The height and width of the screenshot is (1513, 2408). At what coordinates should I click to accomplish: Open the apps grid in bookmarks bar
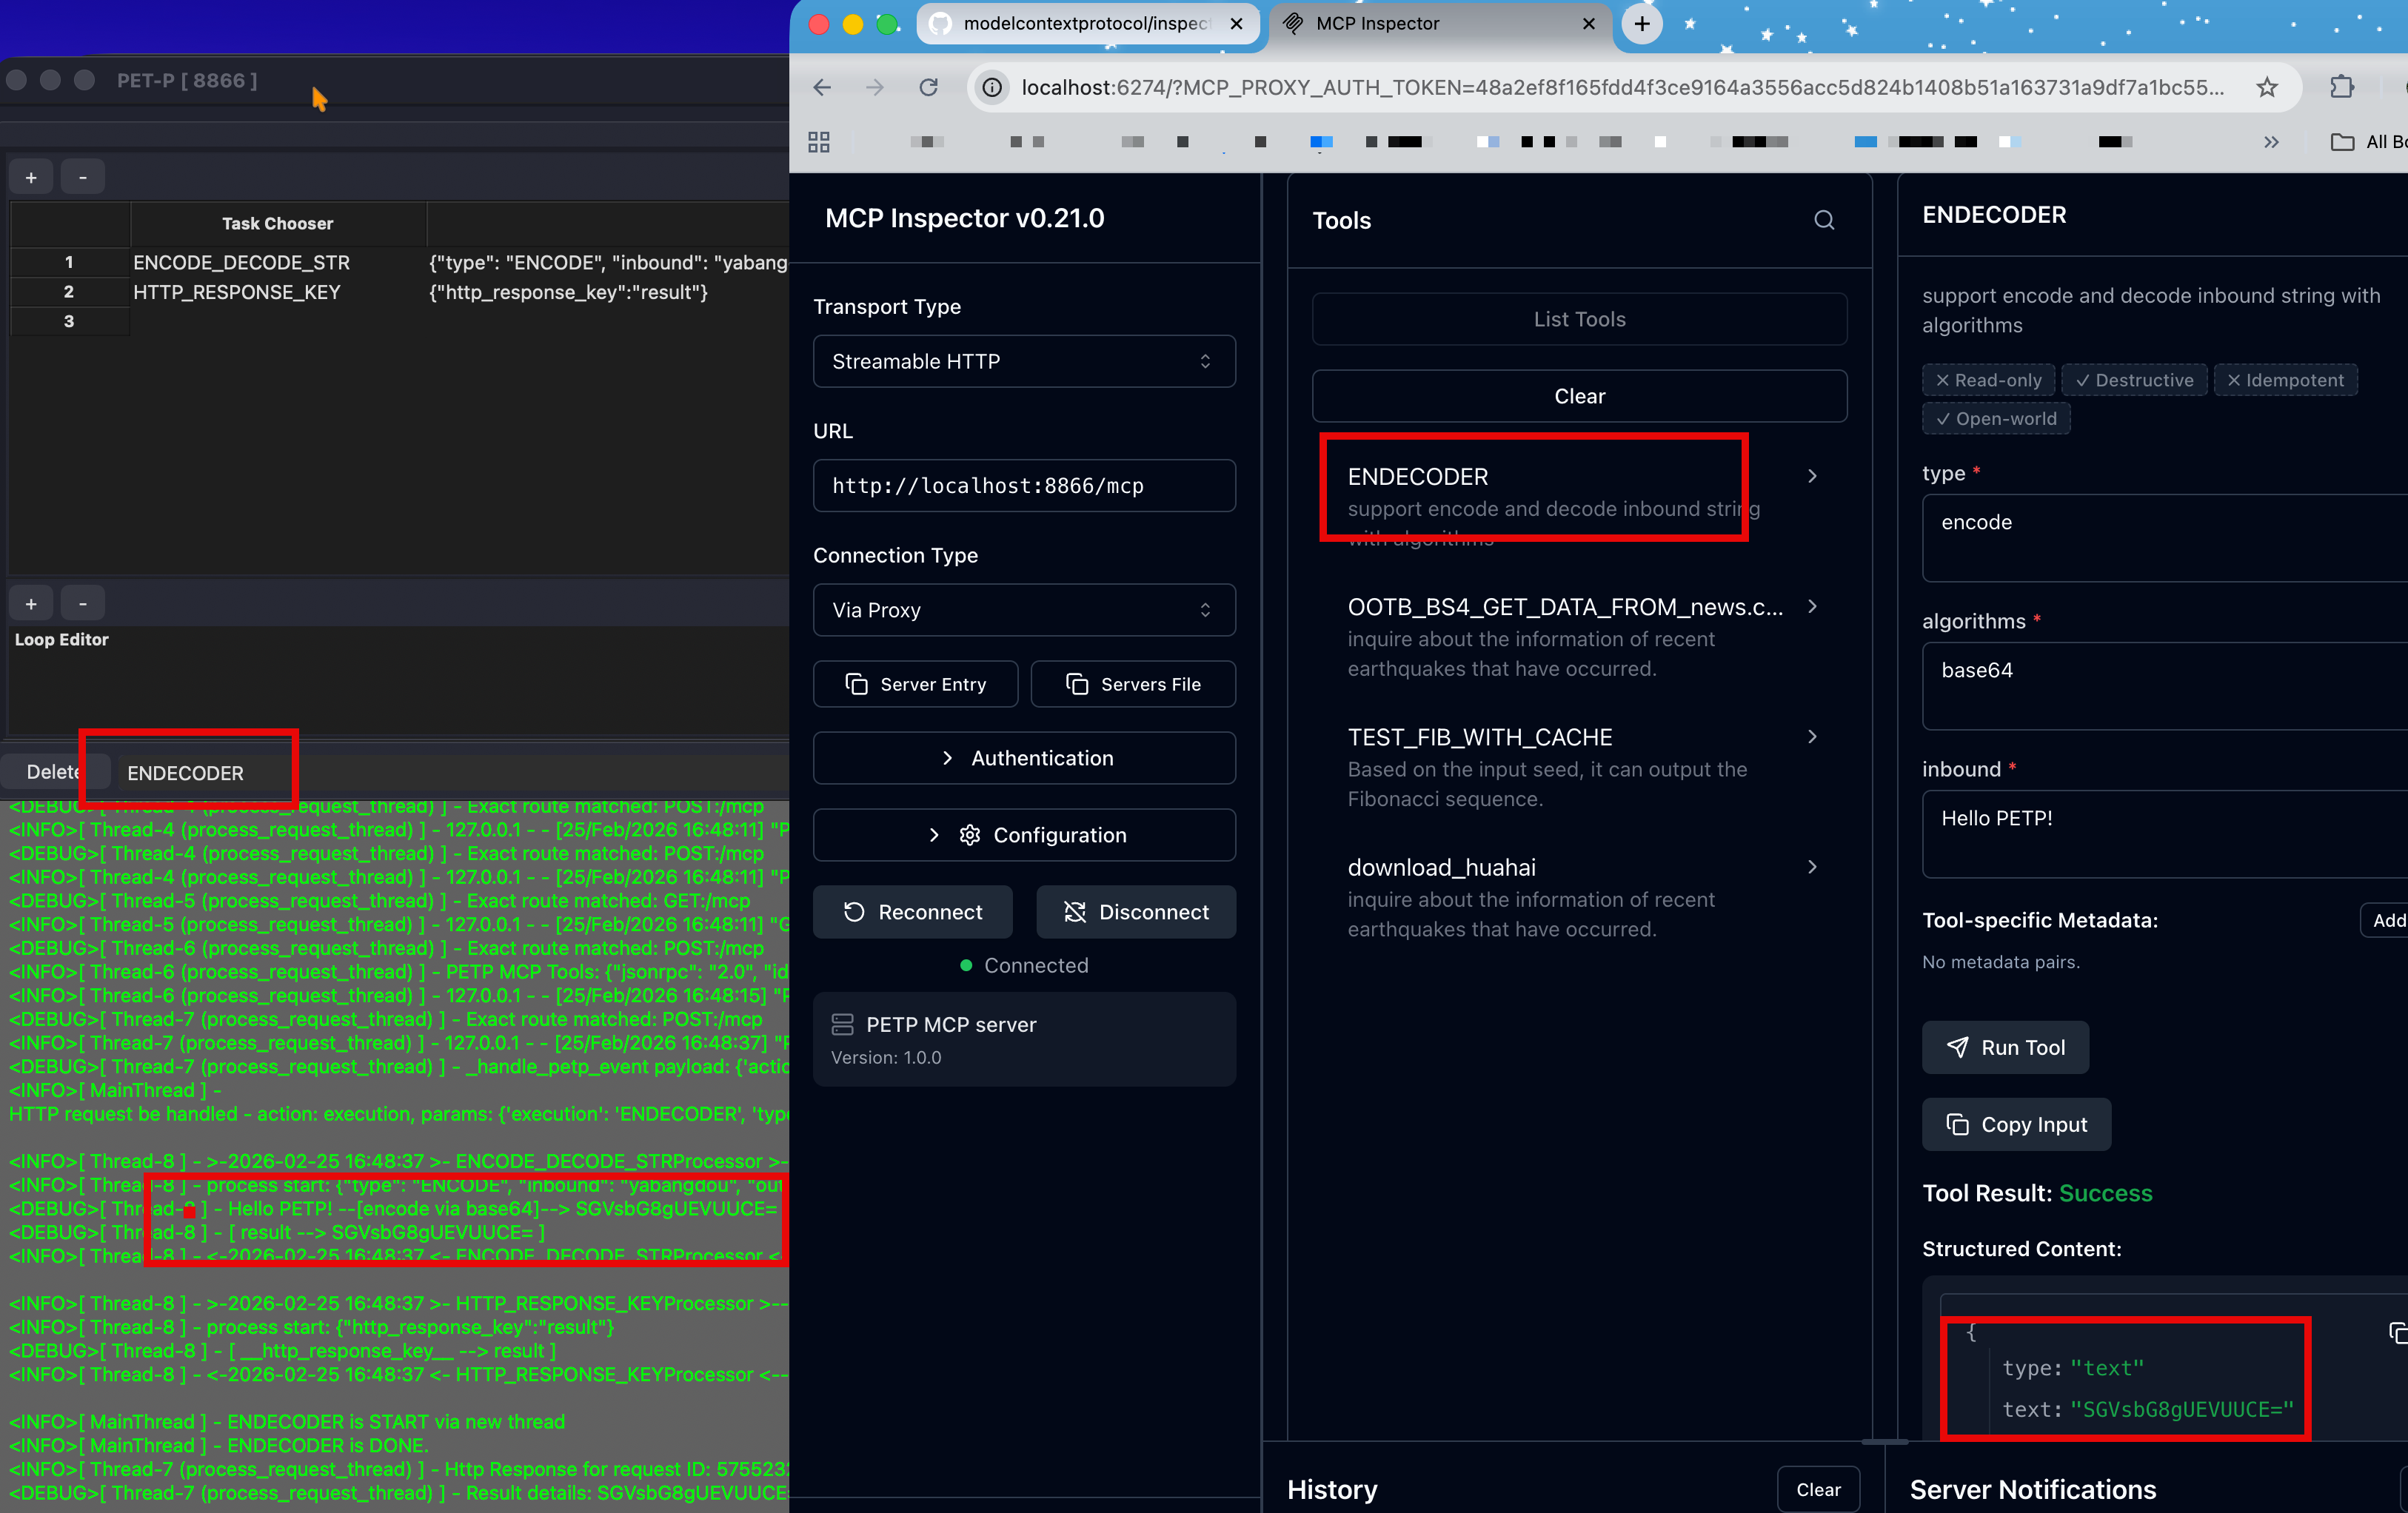pos(818,142)
